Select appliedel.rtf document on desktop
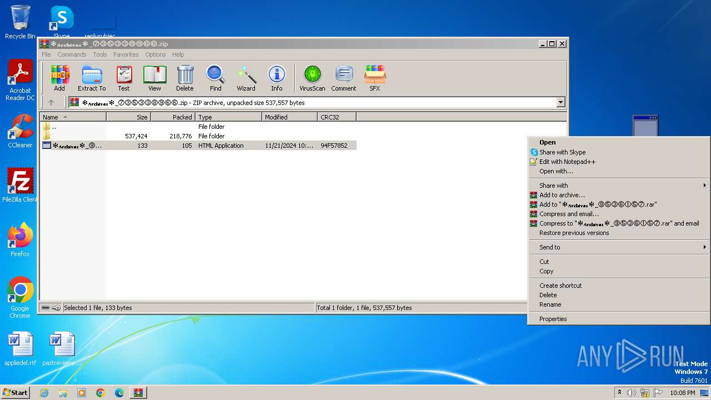 coord(20,349)
